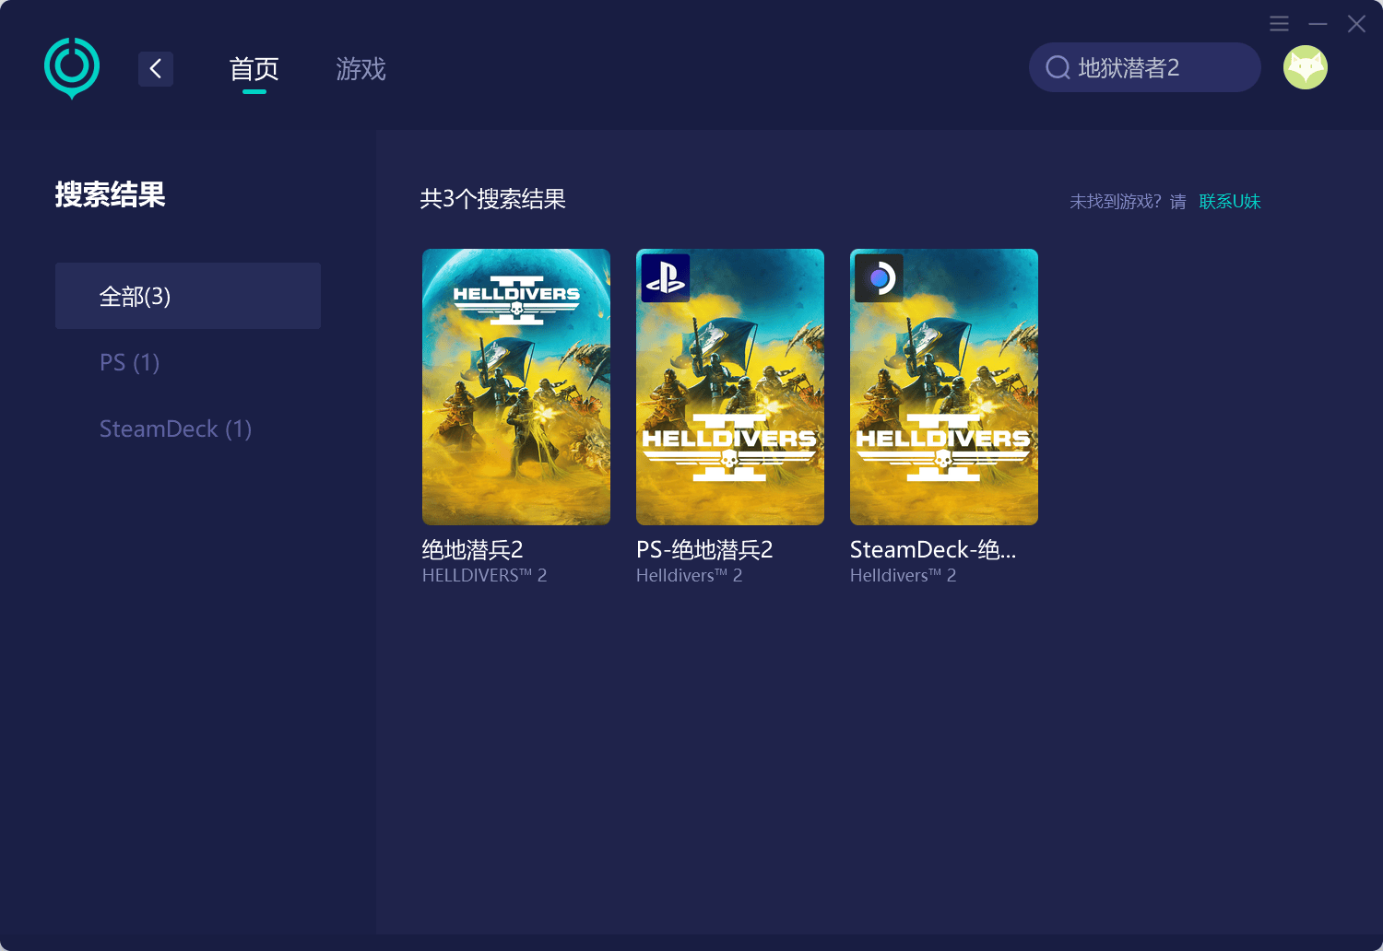The width and height of the screenshot is (1383, 951).
Task: Switch to the 首页 tab
Action: coord(254,69)
